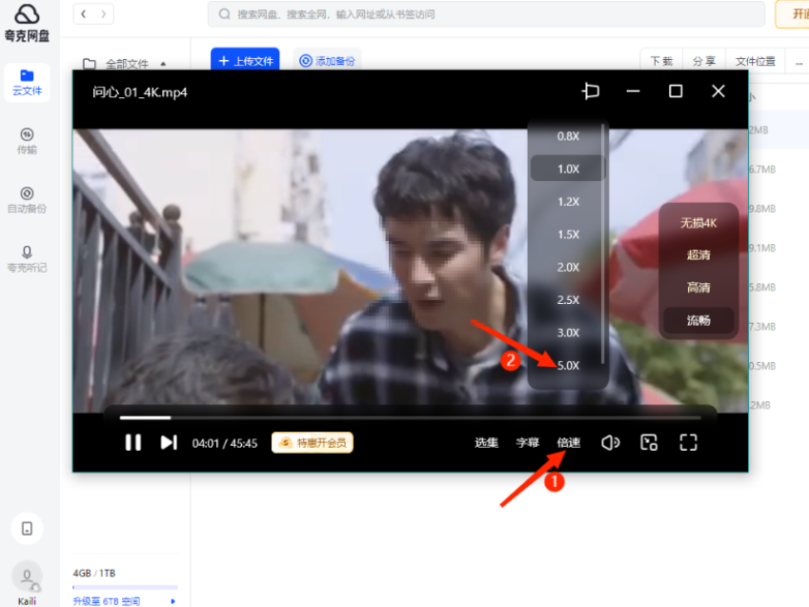Click the volume speaker icon
This screenshot has width=809, height=607.
611,442
